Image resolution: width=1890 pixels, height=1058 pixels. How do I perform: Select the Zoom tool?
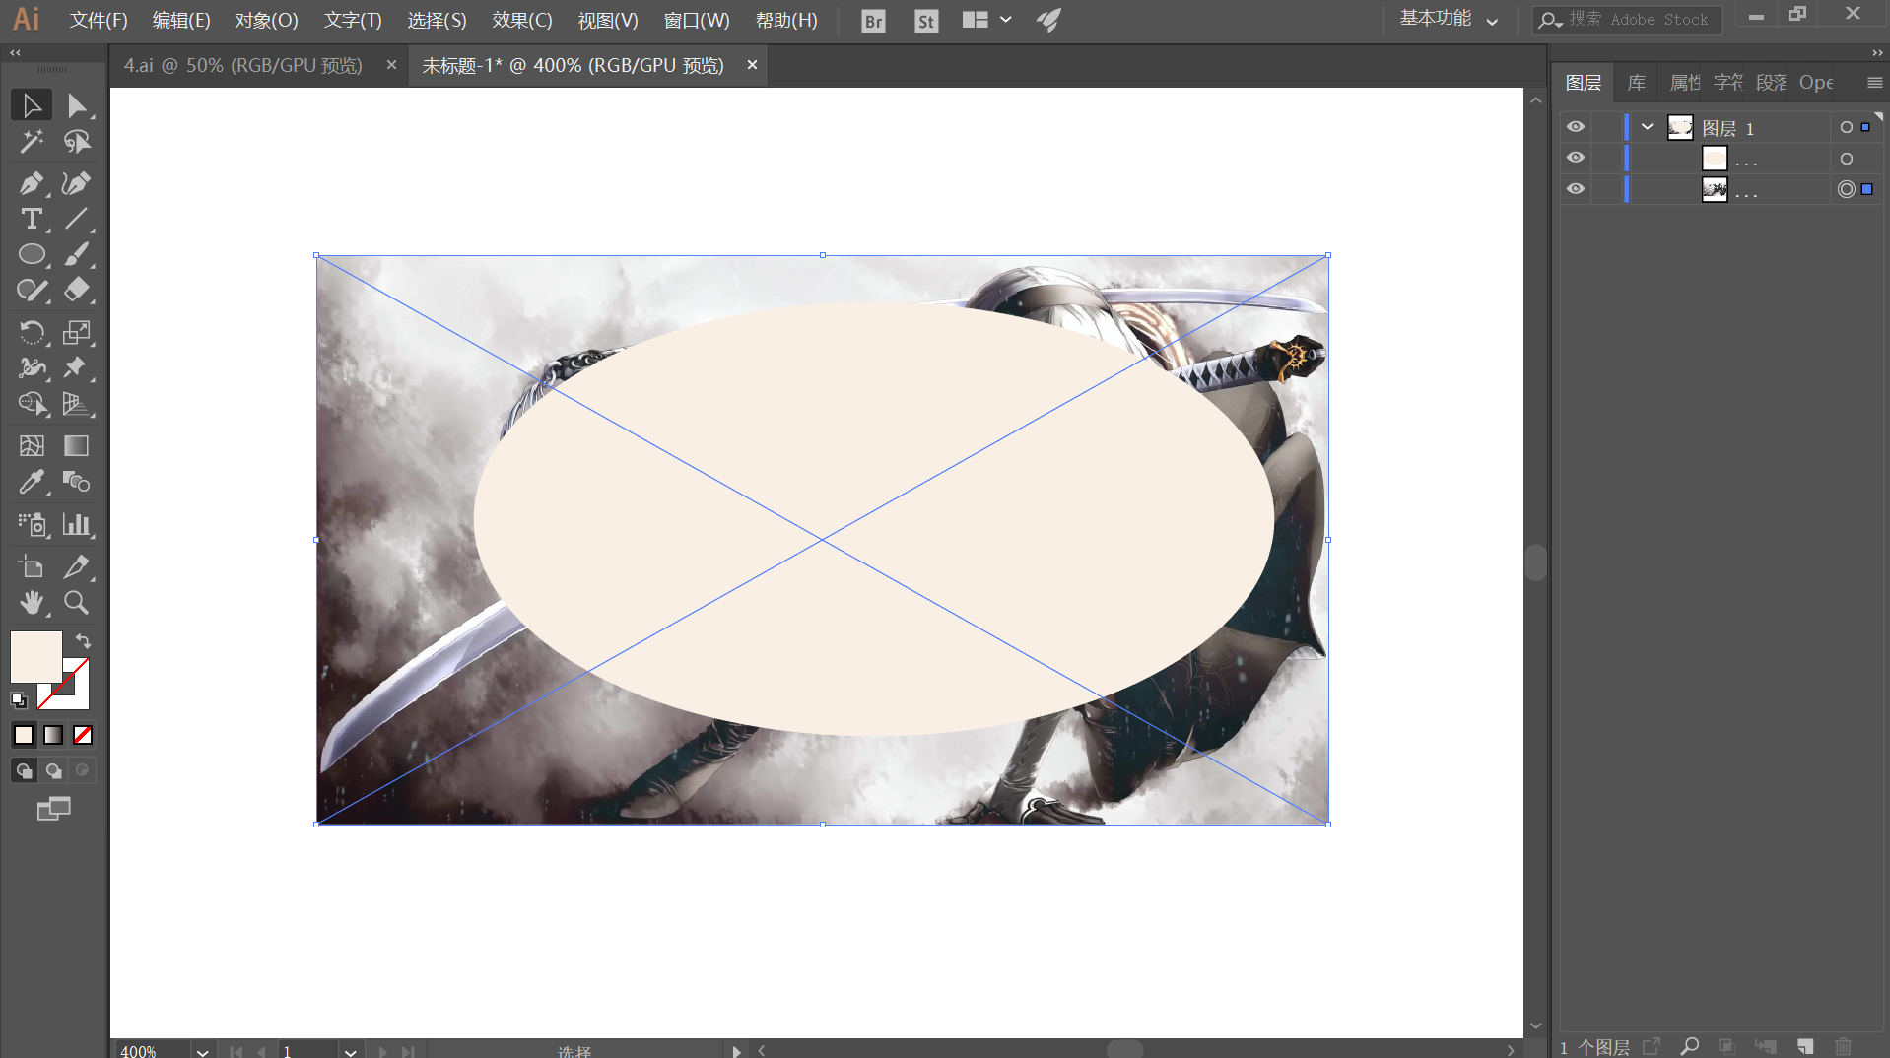76,602
